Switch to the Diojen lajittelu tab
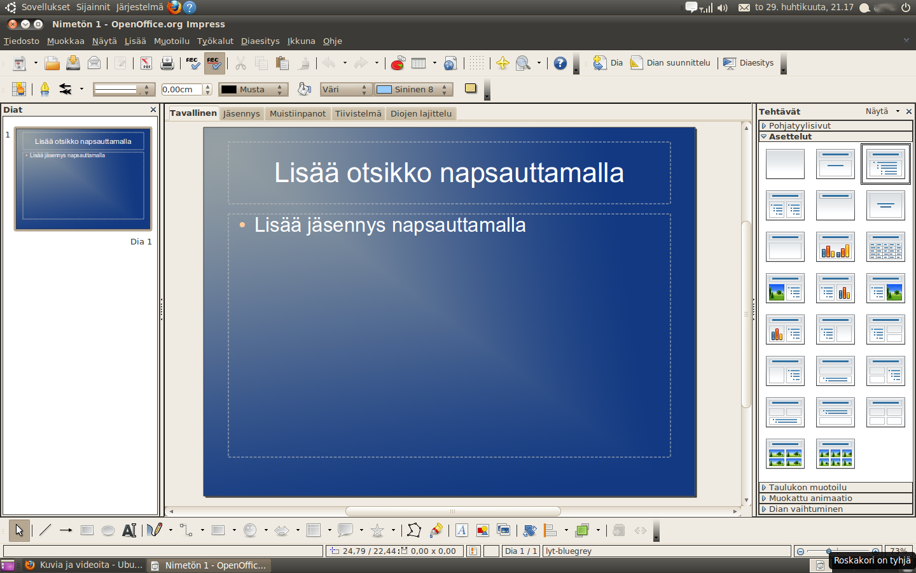 tap(421, 114)
